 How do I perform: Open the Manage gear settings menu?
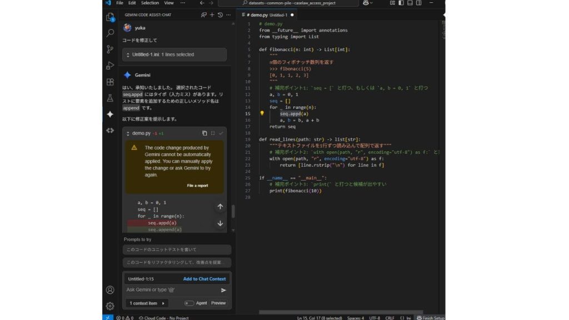tap(110, 306)
